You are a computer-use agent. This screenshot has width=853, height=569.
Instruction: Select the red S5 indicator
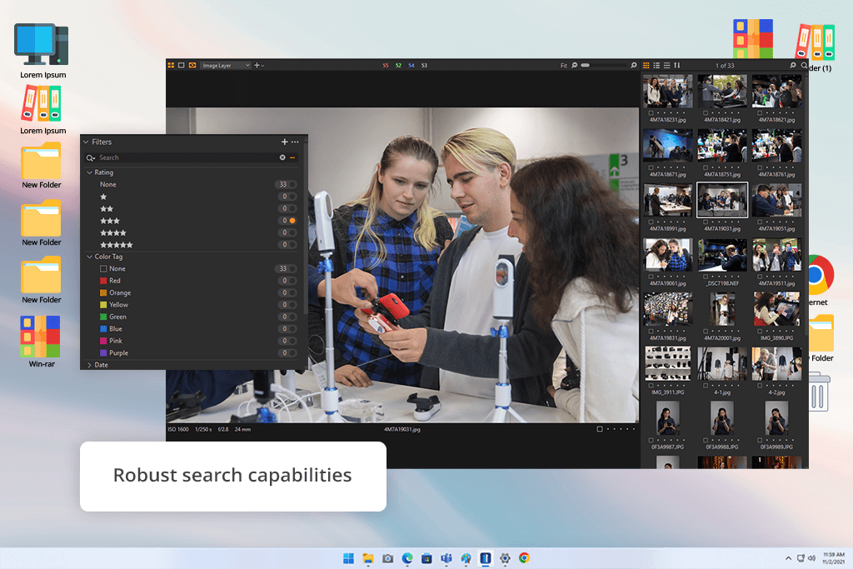386,65
